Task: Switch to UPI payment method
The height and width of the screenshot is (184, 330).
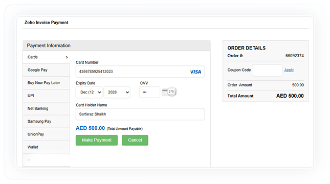Action: click(x=46, y=96)
